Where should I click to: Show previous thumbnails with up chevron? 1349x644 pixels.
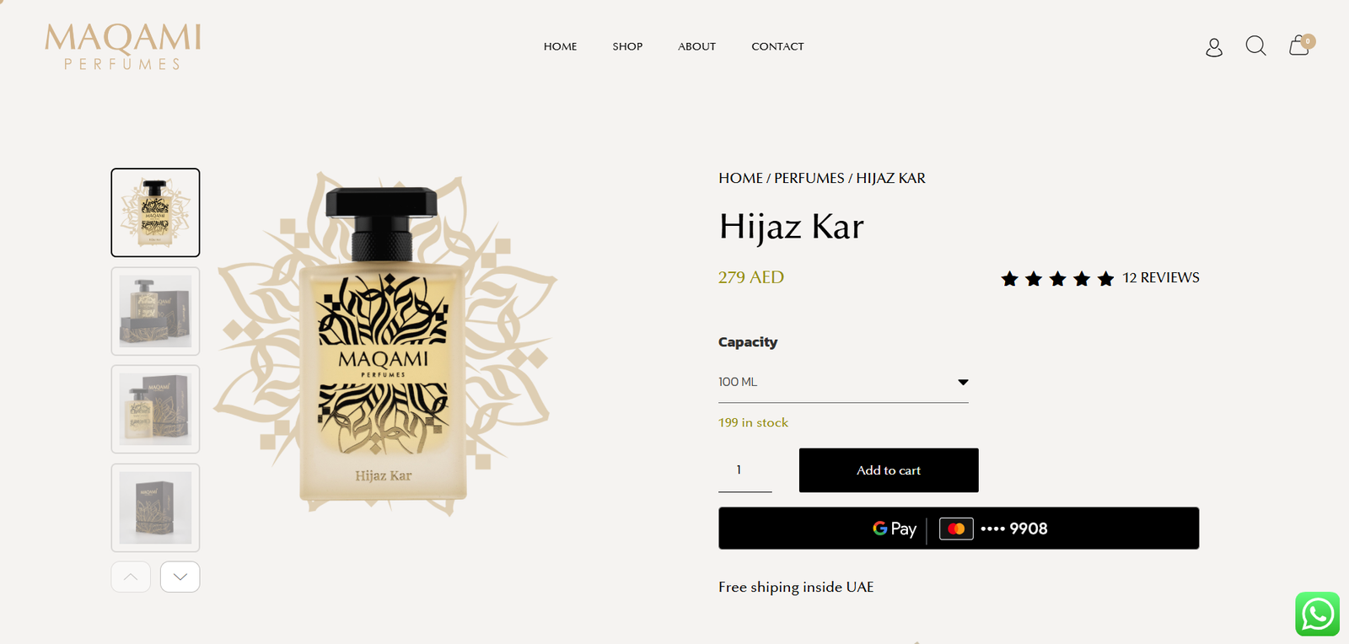(x=131, y=577)
